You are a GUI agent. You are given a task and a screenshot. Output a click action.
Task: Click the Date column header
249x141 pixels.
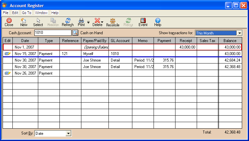coord(25,41)
